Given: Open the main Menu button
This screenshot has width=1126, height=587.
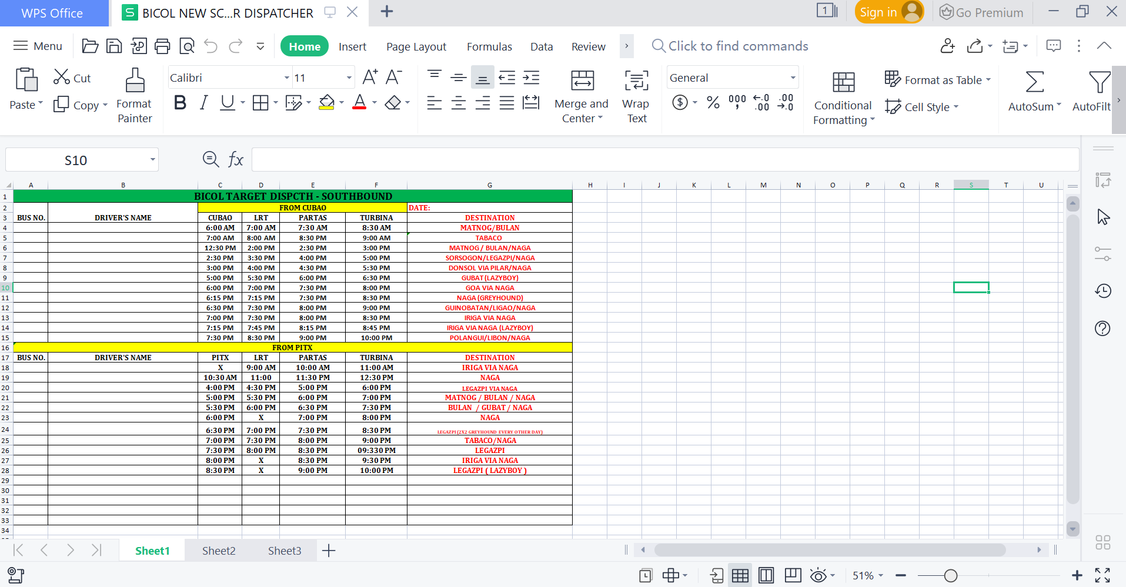Looking at the screenshot, I should click(x=38, y=46).
